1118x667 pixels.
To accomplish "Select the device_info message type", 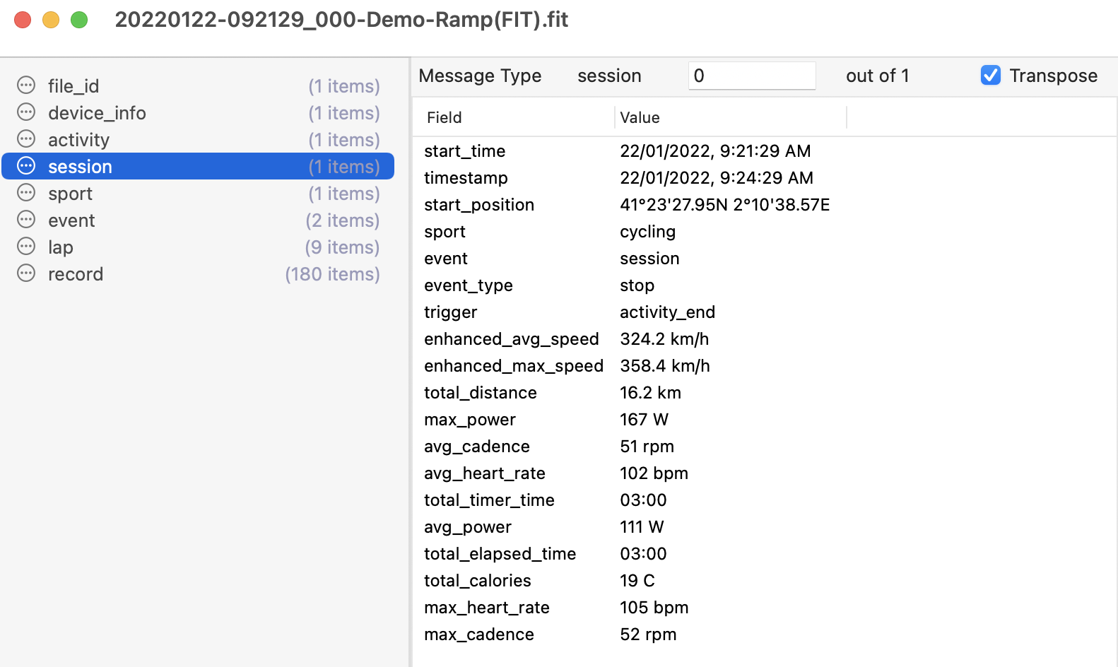I will click(x=198, y=112).
